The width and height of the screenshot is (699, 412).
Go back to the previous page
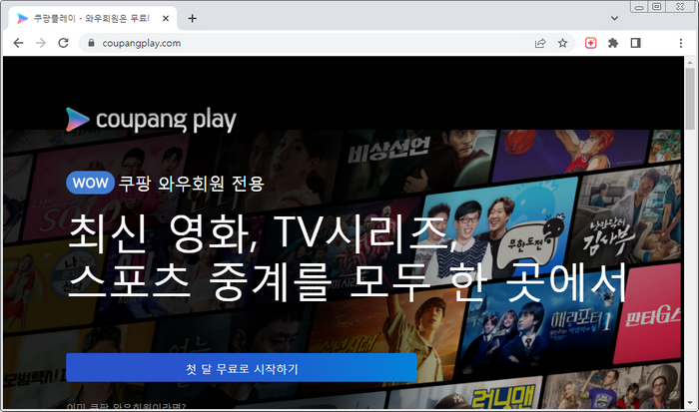18,43
